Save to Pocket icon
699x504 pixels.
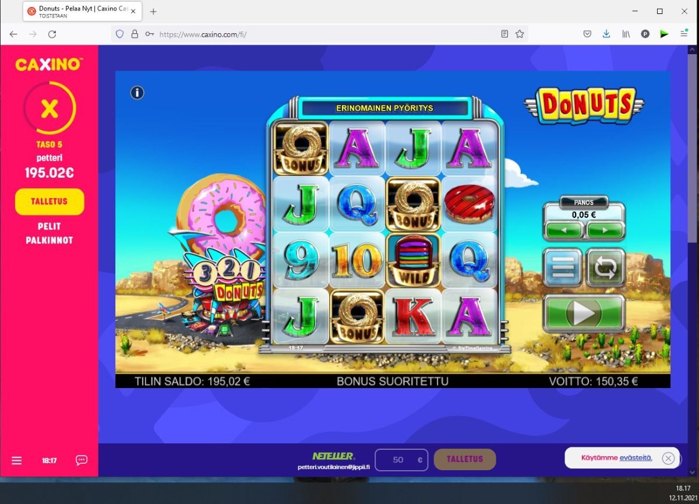(x=587, y=34)
